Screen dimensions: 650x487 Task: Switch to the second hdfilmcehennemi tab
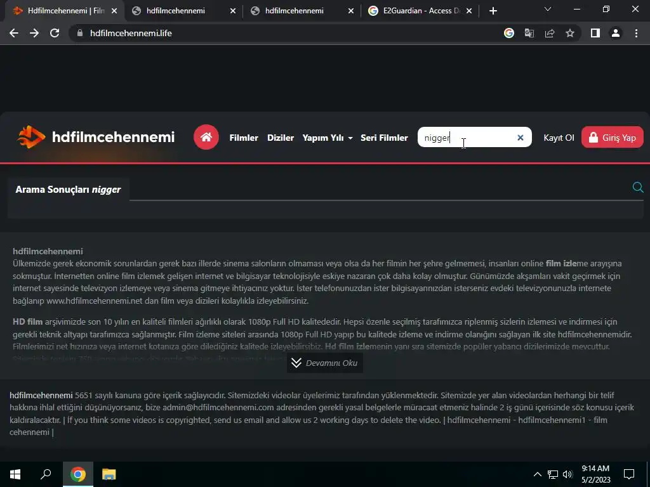click(183, 11)
